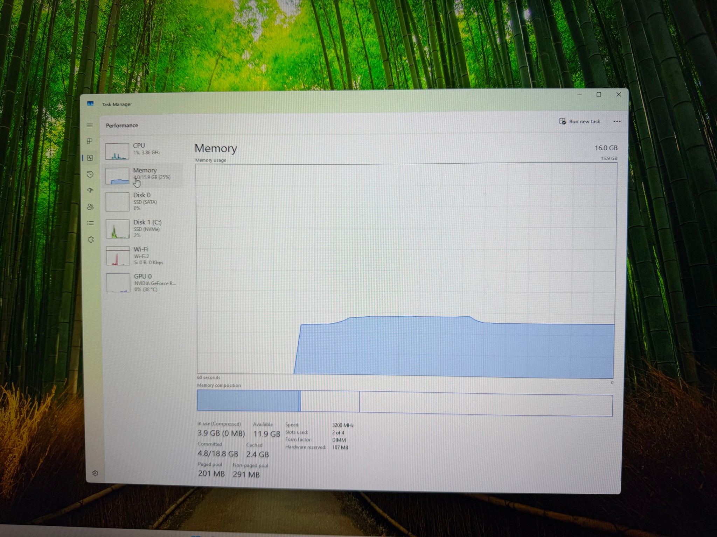Open the Services page icon
The height and width of the screenshot is (537, 717).
(91, 240)
